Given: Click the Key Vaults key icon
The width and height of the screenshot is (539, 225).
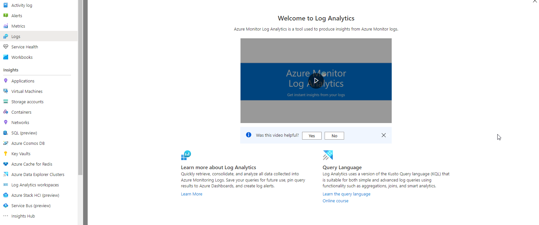Looking at the screenshot, I should 6,154.
